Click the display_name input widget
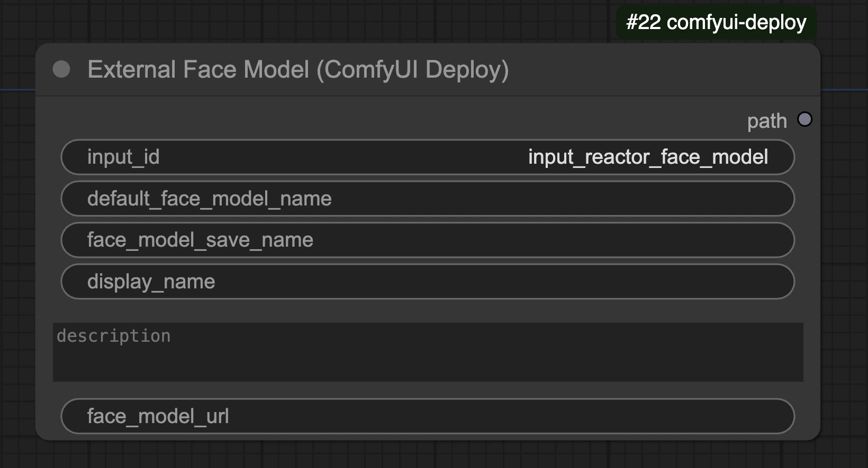The width and height of the screenshot is (868, 468). pos(428,281)
